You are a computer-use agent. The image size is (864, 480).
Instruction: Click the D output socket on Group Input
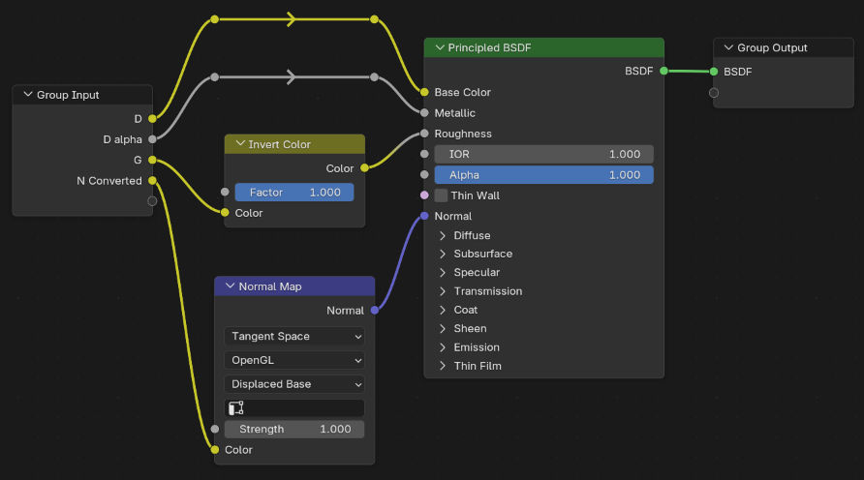pyautogui.click(x=152, y=118)
